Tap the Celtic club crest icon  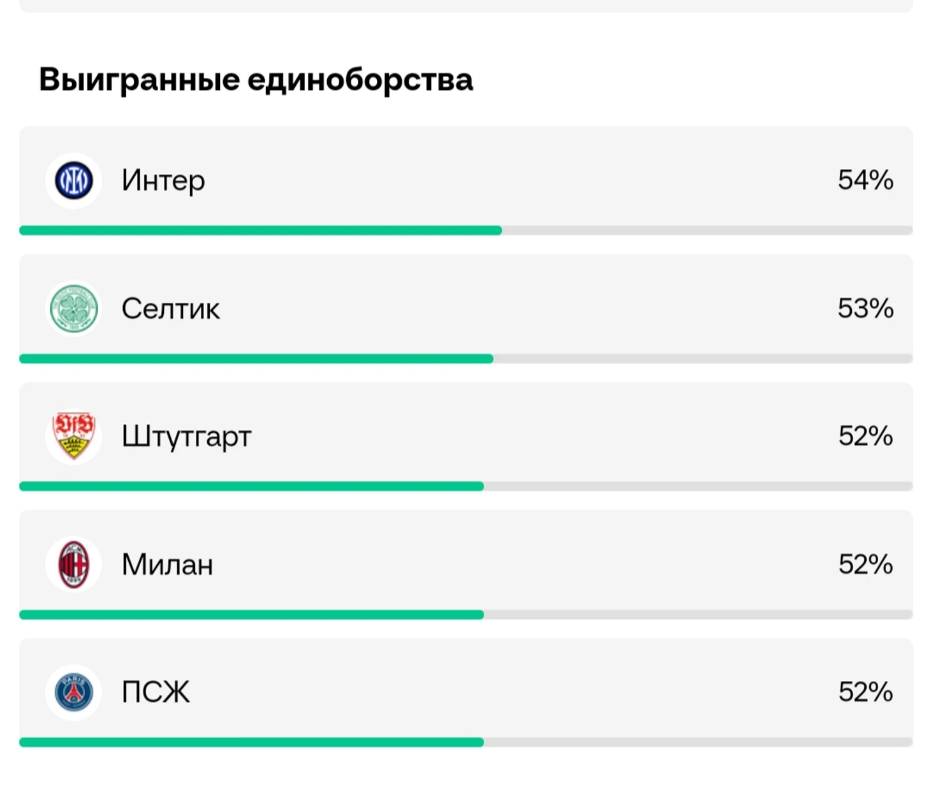[74, 309]
